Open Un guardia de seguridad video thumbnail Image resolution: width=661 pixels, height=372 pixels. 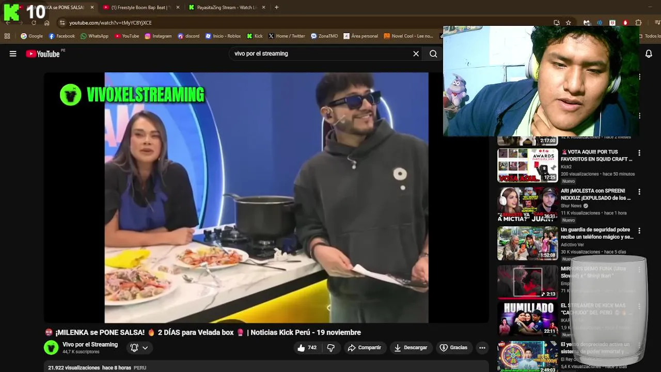[x=527, y=243]
